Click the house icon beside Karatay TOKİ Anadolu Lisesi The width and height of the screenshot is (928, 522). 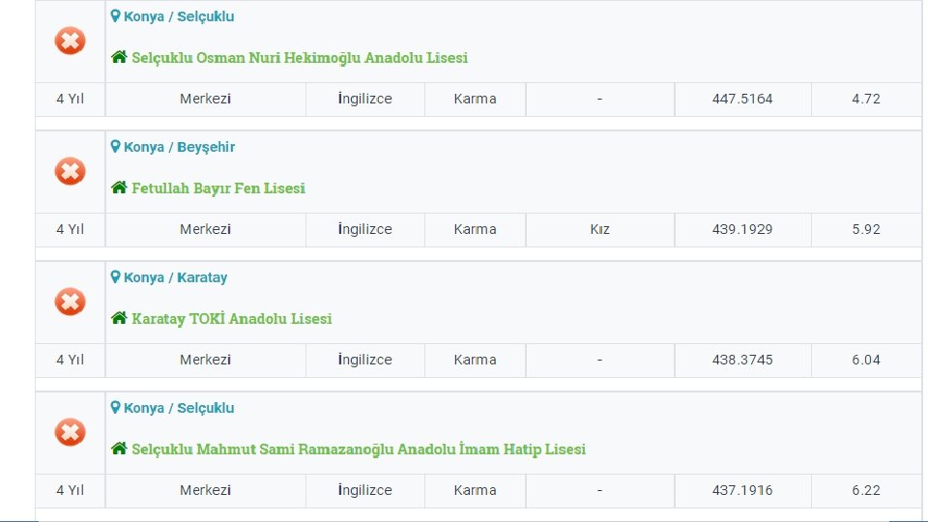119,318
